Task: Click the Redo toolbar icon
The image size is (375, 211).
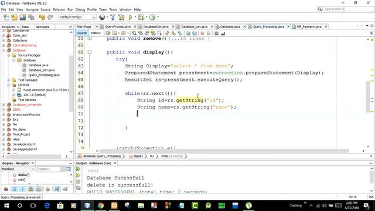Action: (x=50, y=17)
